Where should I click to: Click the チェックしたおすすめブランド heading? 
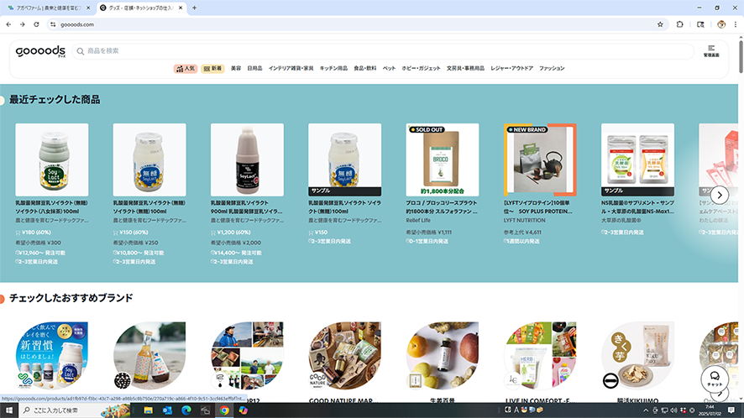[x=71, y=298]
